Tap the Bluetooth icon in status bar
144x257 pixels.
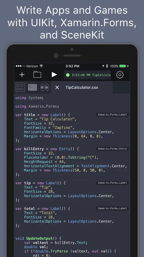[107, 66]
